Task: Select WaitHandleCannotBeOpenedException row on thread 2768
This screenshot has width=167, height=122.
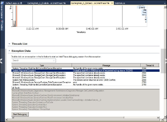Action: tap(85, 84)
